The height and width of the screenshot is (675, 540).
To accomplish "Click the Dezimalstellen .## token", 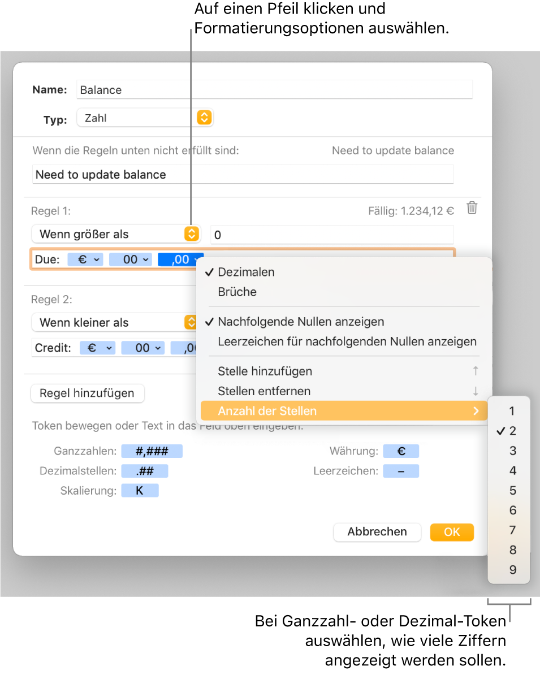I will 145,471.
